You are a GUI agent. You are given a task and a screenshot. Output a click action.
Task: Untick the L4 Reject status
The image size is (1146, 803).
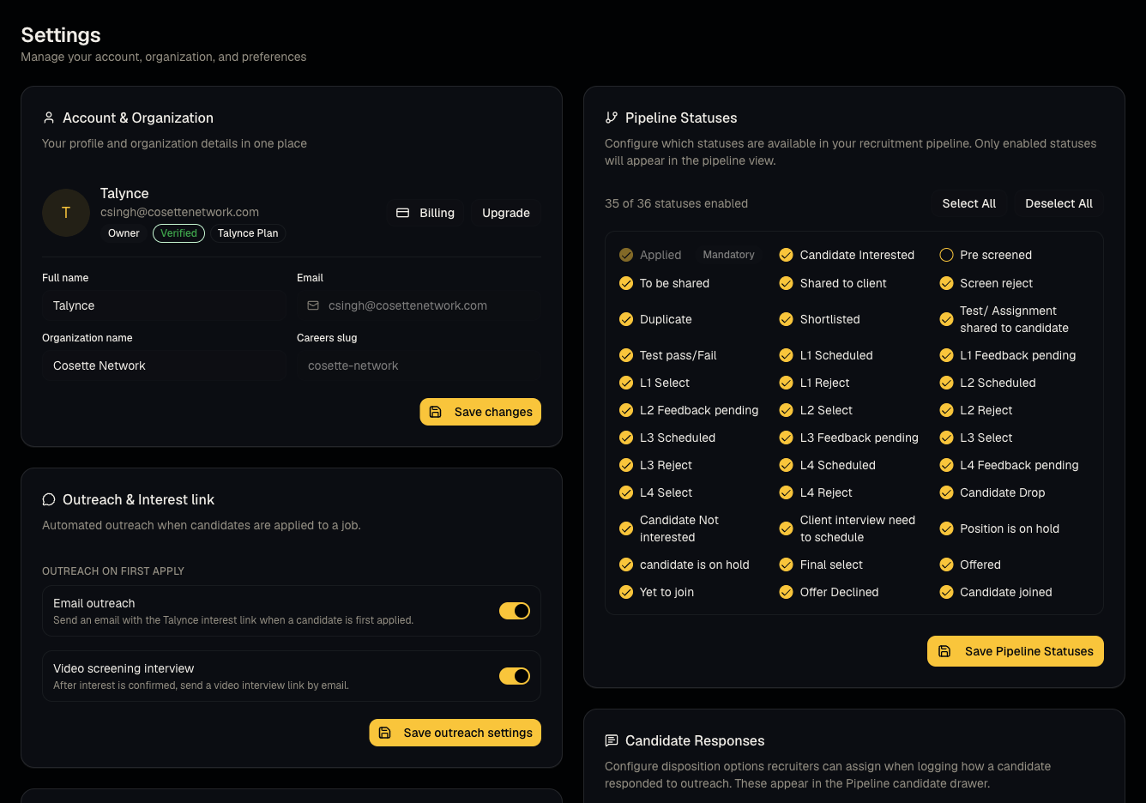tap(786, 492)
